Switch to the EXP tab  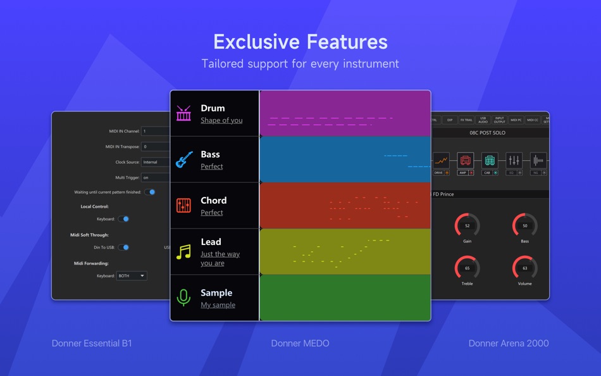click(450, 120)
